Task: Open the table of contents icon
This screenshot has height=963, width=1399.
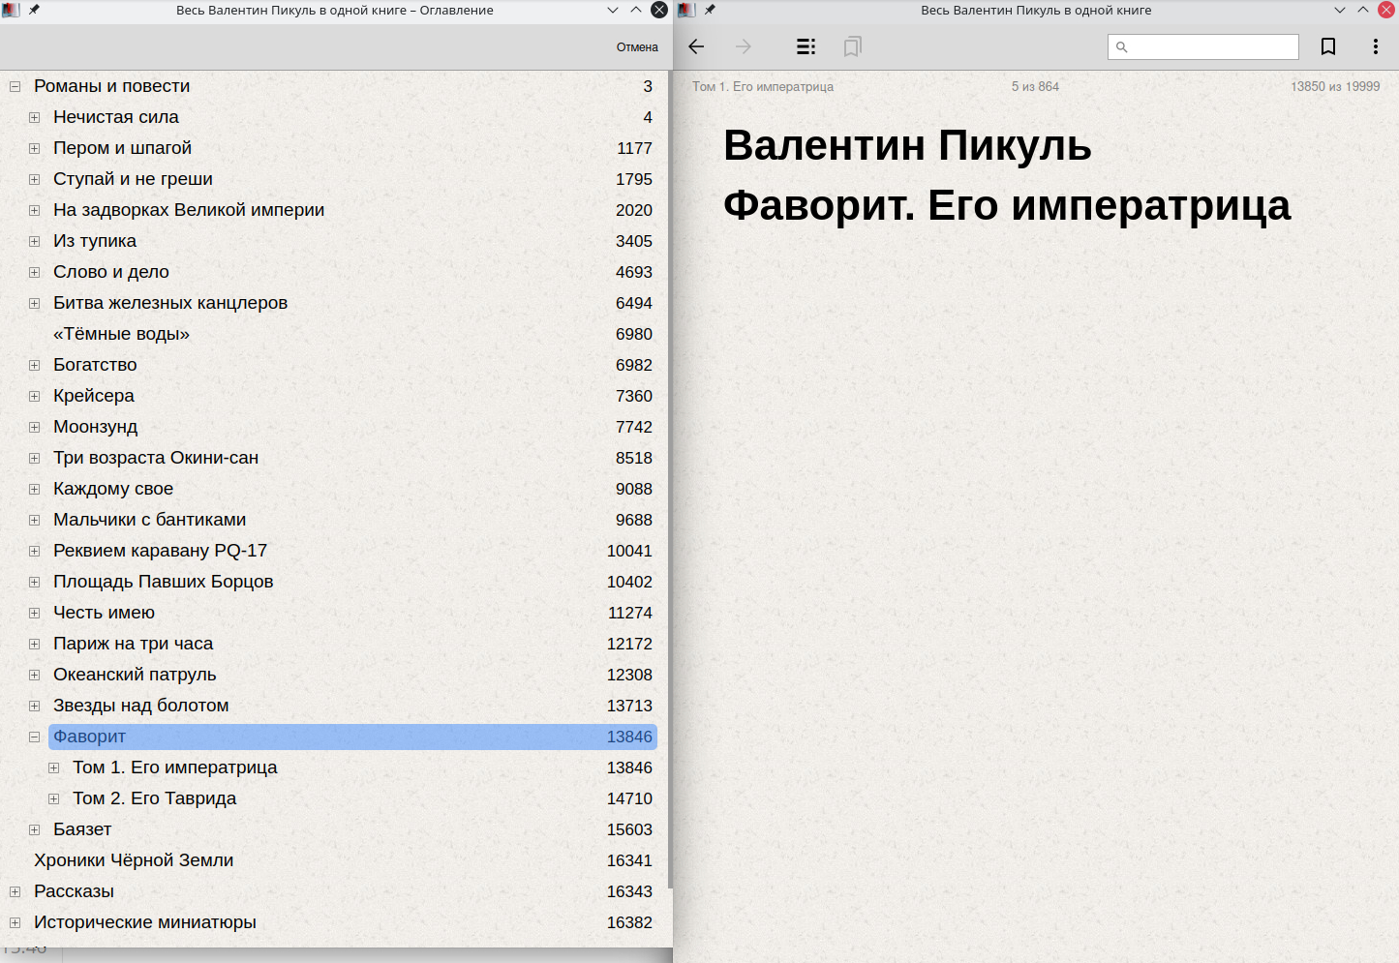Action: 806,46
